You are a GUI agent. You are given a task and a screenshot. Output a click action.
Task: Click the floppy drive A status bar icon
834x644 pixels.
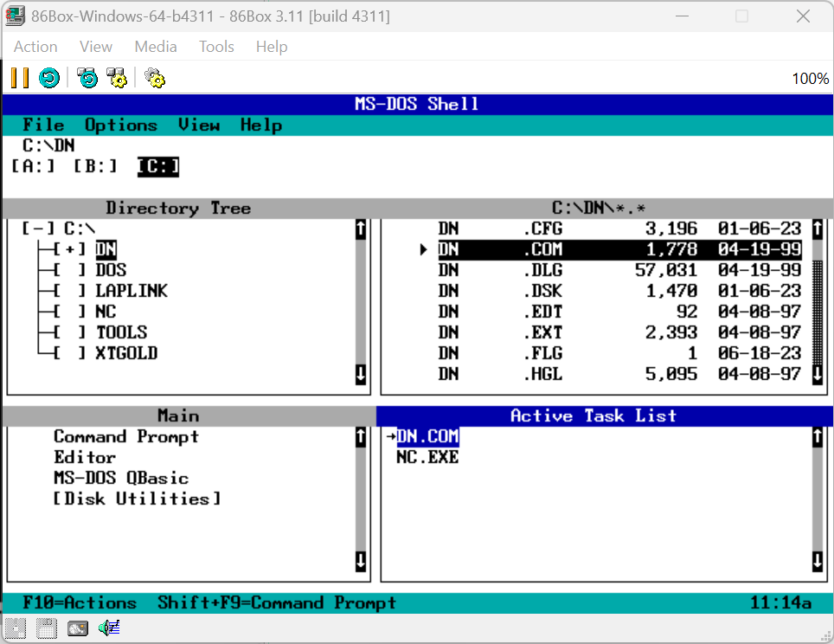(x=15, y=628)
